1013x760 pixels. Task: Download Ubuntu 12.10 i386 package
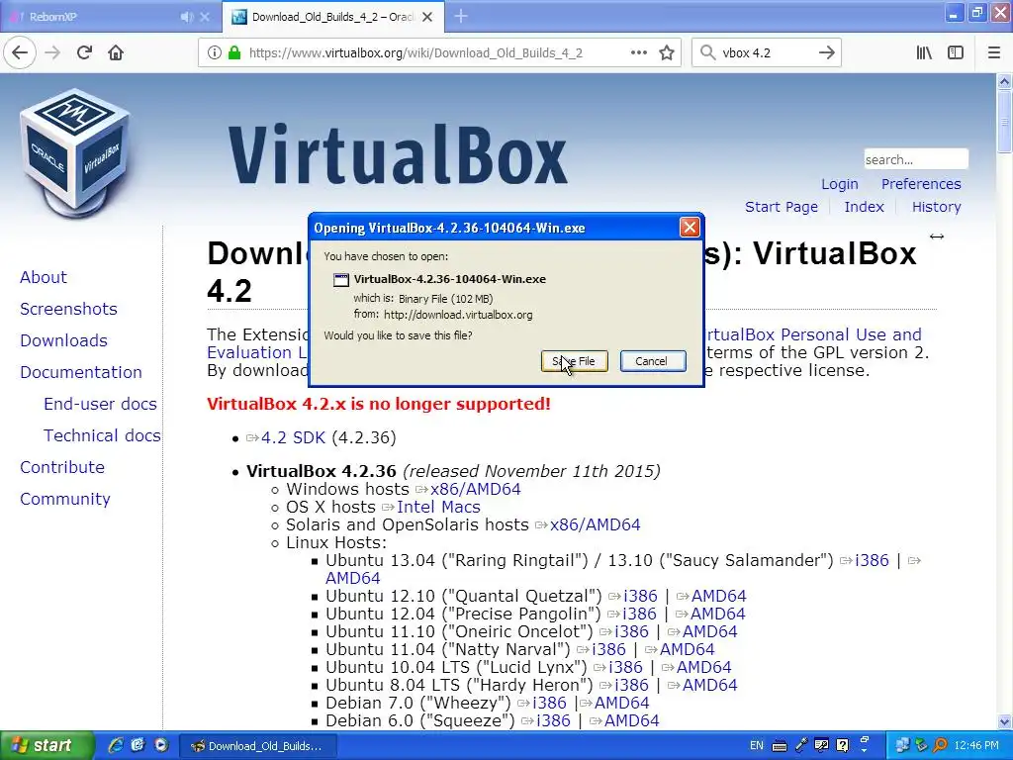640,596
